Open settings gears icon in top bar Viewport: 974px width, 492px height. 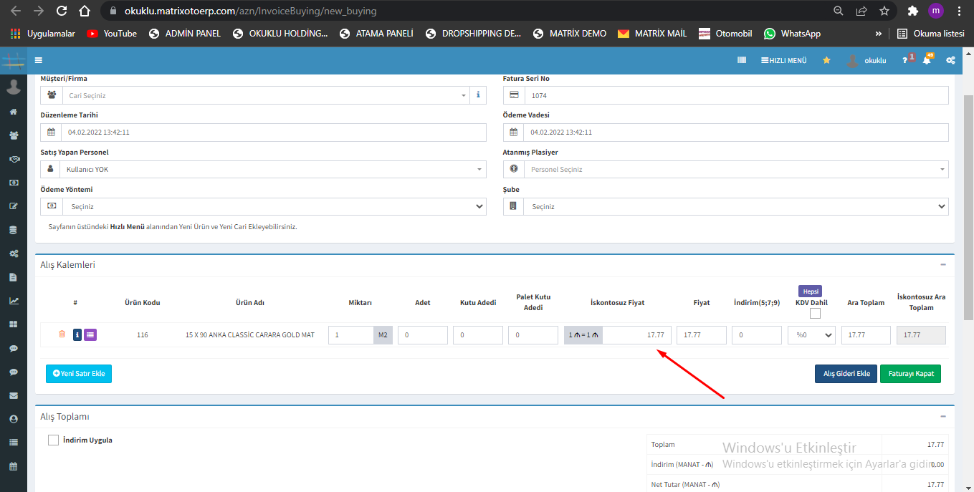coord(950,61)
